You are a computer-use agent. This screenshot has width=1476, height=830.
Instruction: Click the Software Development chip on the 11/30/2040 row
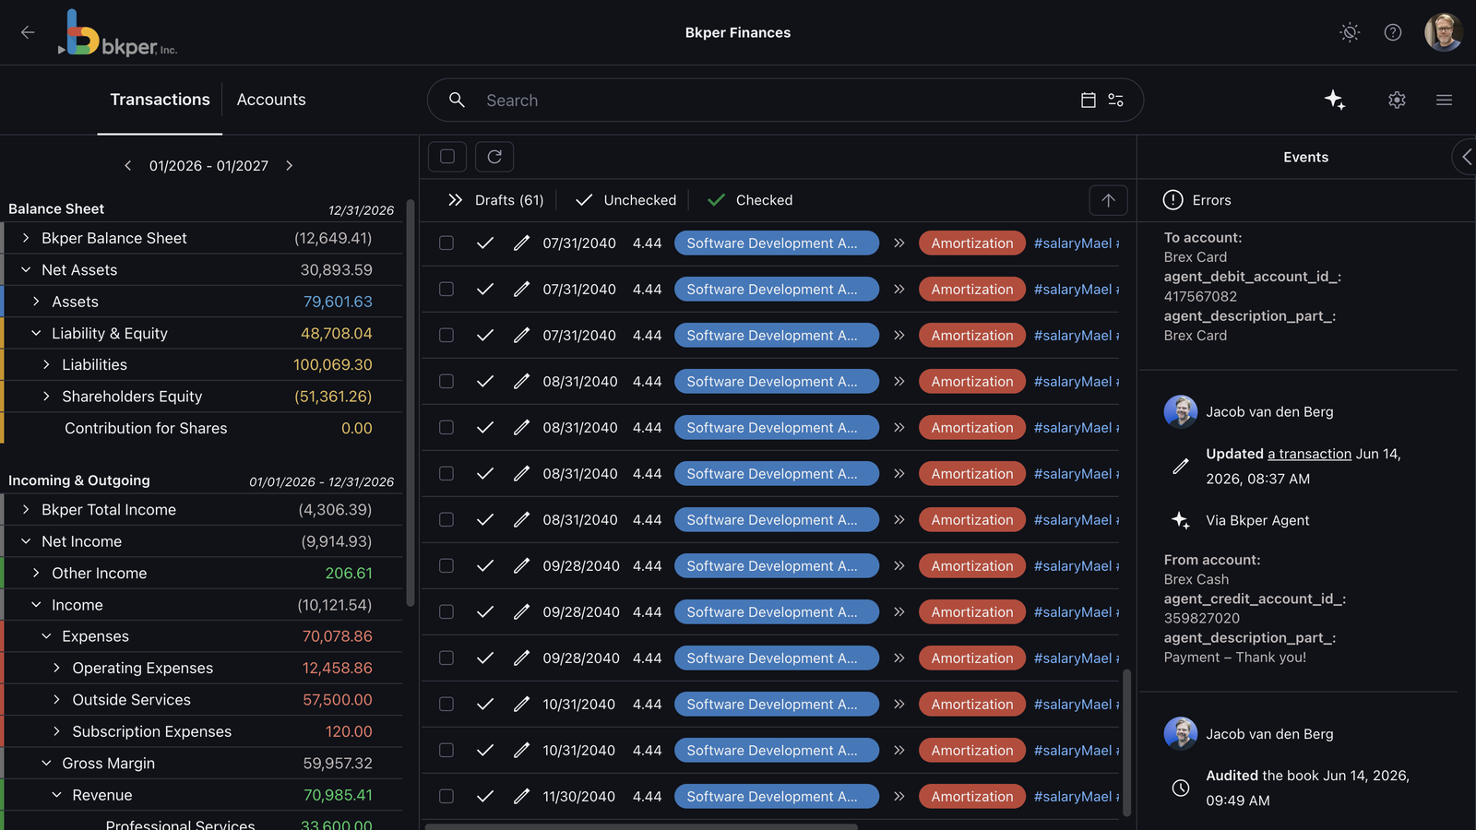(x=777, y=796)
